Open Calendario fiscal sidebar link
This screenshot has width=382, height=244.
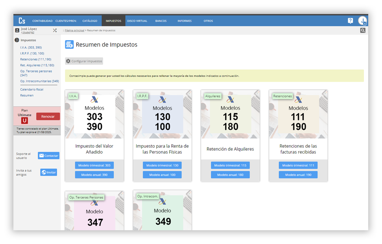(32, 89)
